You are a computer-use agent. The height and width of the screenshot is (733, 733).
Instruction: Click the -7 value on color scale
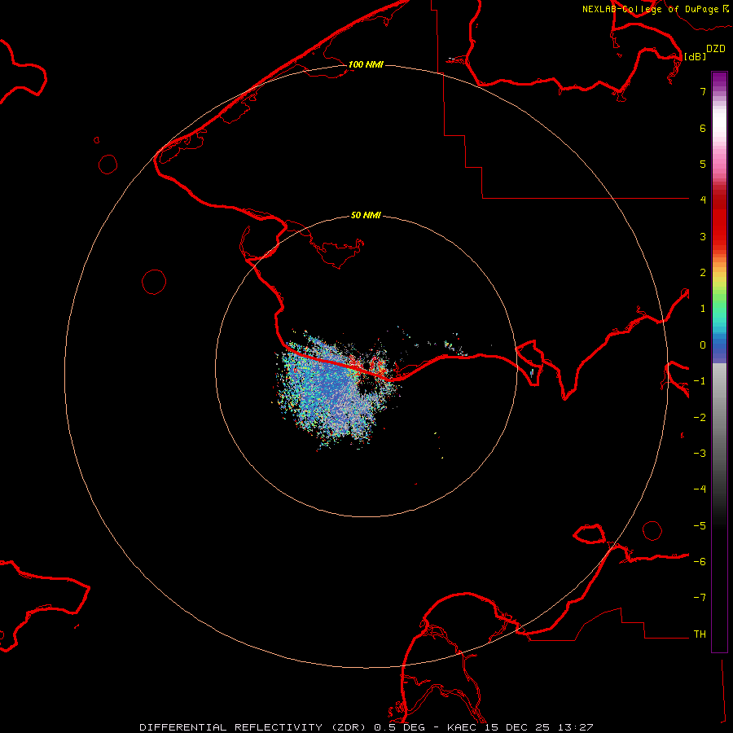click(x=700, y=598)
